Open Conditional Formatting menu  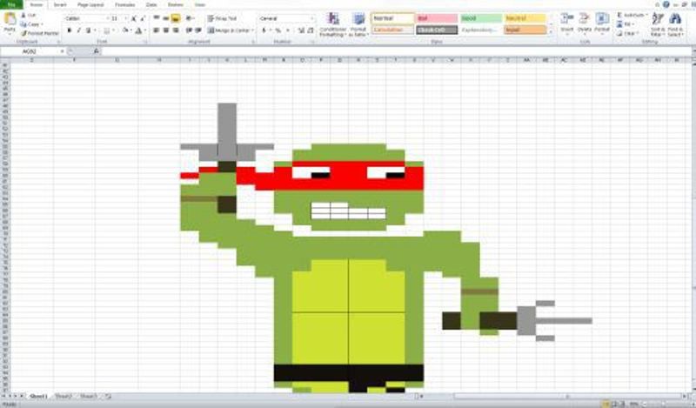tap(333, 24)
